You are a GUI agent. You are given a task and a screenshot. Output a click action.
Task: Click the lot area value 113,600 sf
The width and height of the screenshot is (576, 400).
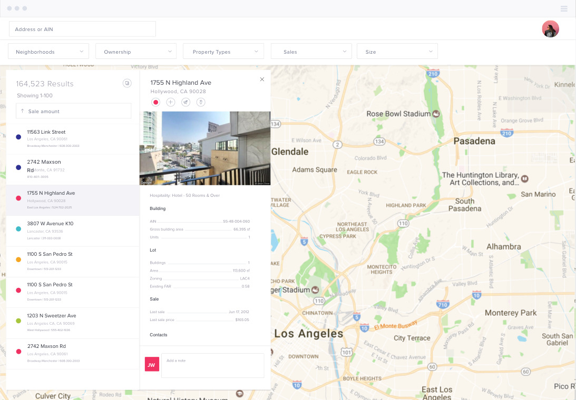pos(241,271)
